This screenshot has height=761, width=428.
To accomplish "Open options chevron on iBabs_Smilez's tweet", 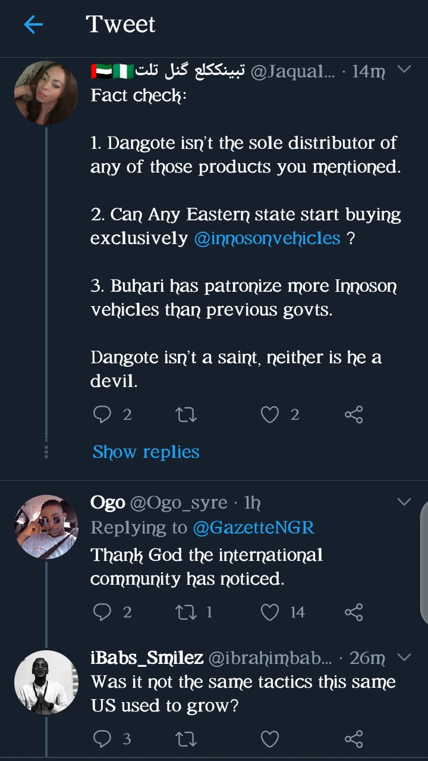I will (404, 657).
